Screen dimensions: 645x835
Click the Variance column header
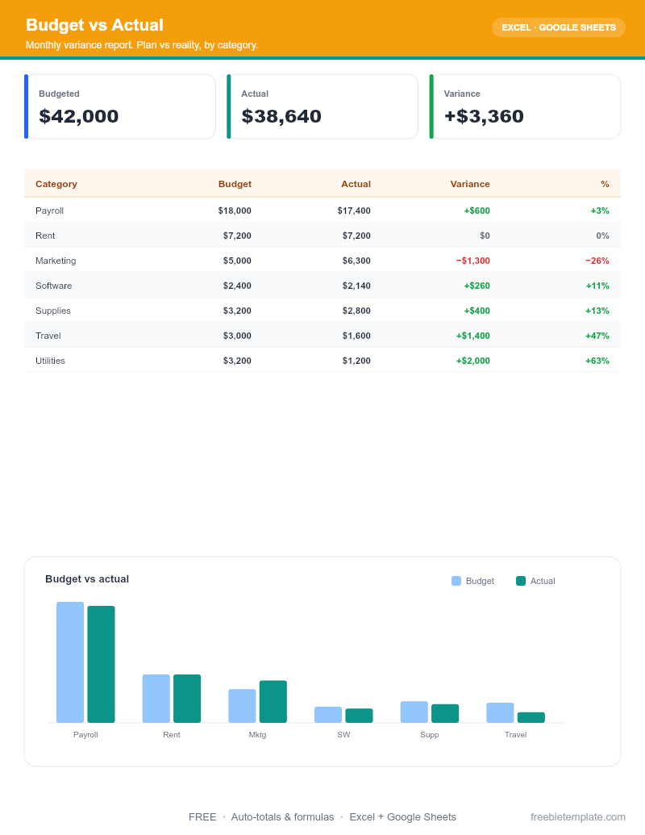click(x=470, y=184)
